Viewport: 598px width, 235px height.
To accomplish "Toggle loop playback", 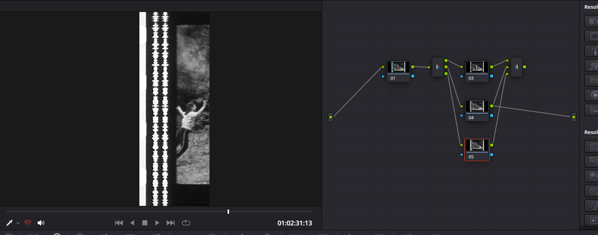I will 186,223.
